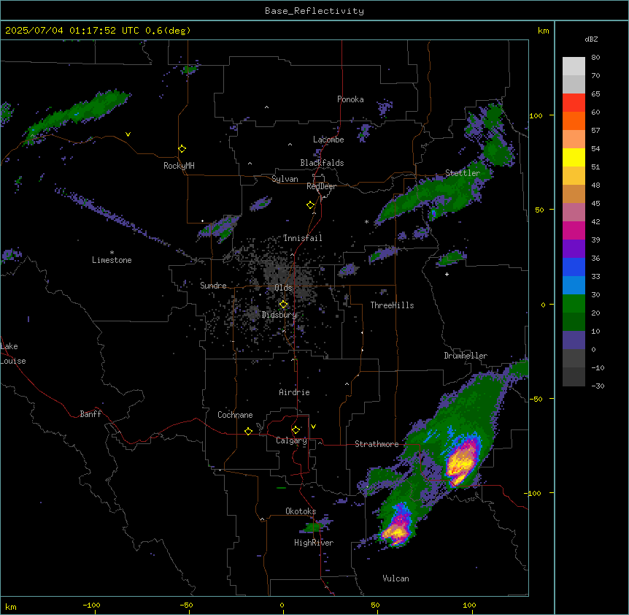This screenshot has width=629, height=615.
Task: Click the Innisfail town label
Action: tap(303, 238)
